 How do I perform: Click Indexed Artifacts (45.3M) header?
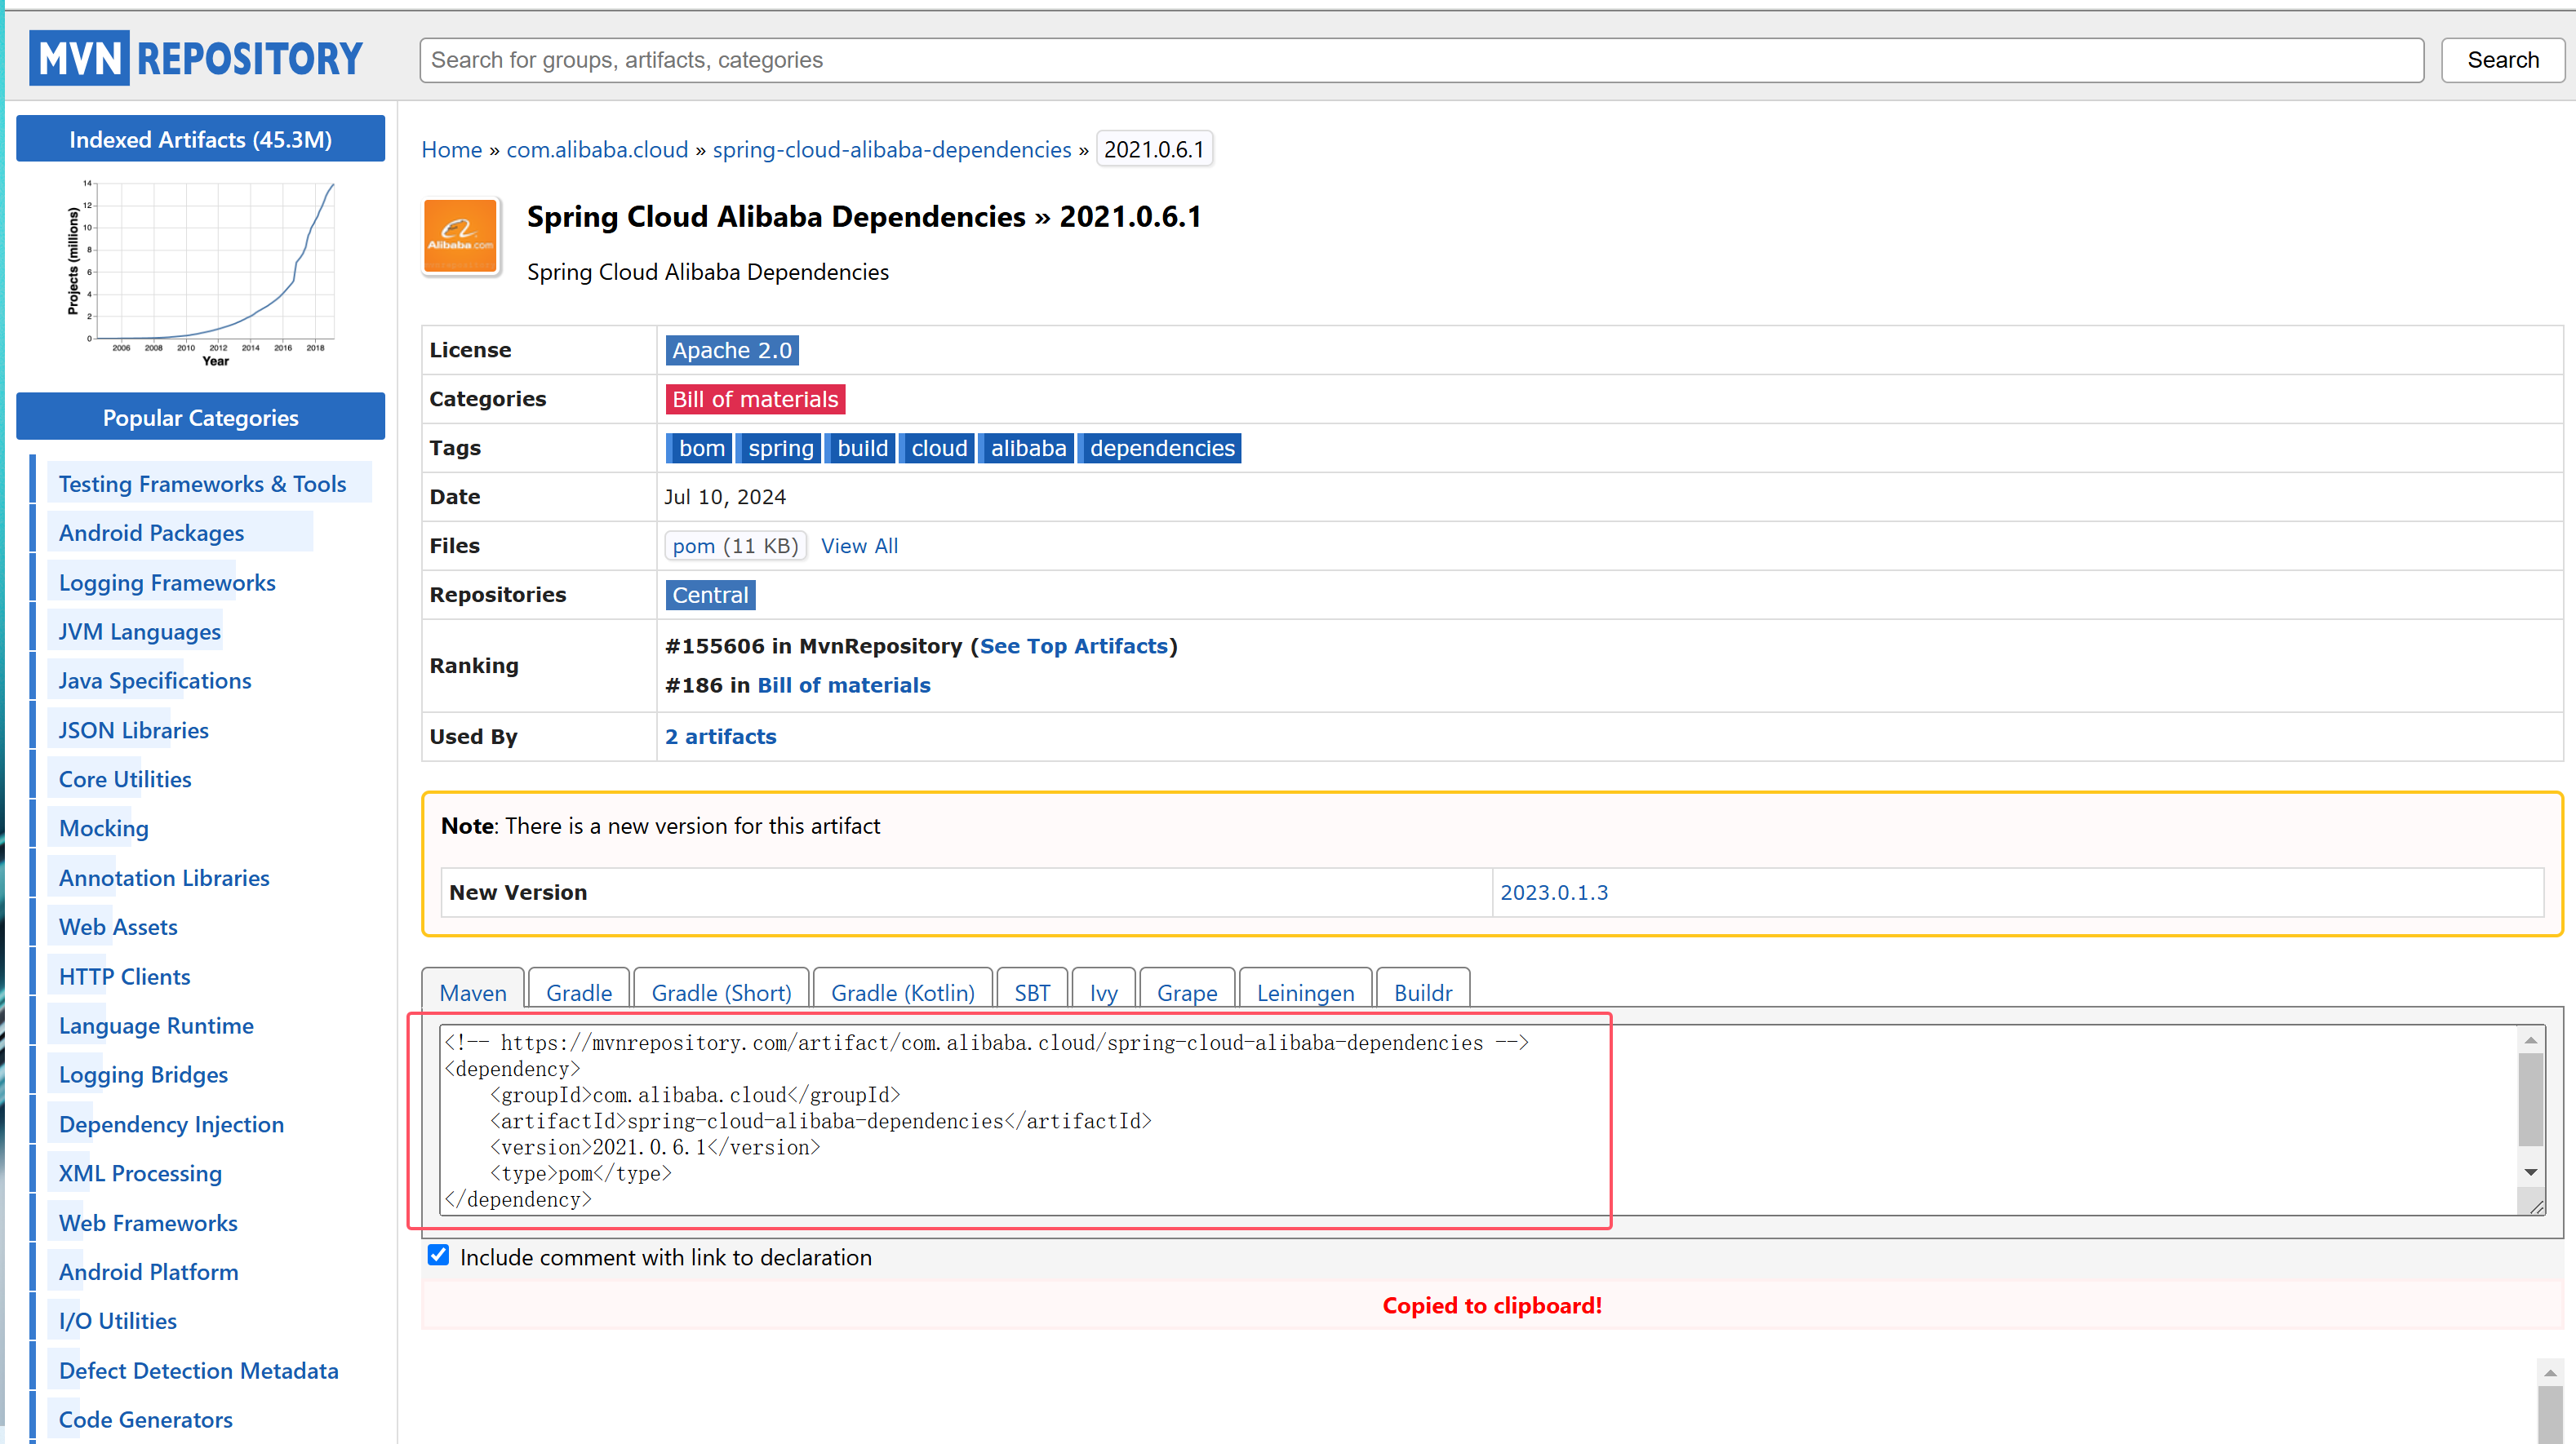(x=200, y=139)
